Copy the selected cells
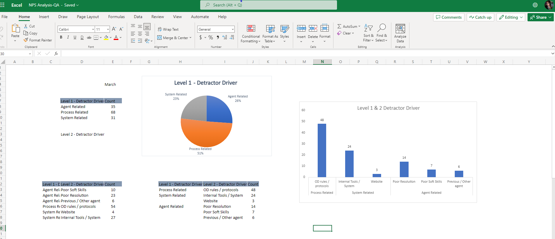The image size is (555, 239). pyautogui.click(x=30, y=33)
